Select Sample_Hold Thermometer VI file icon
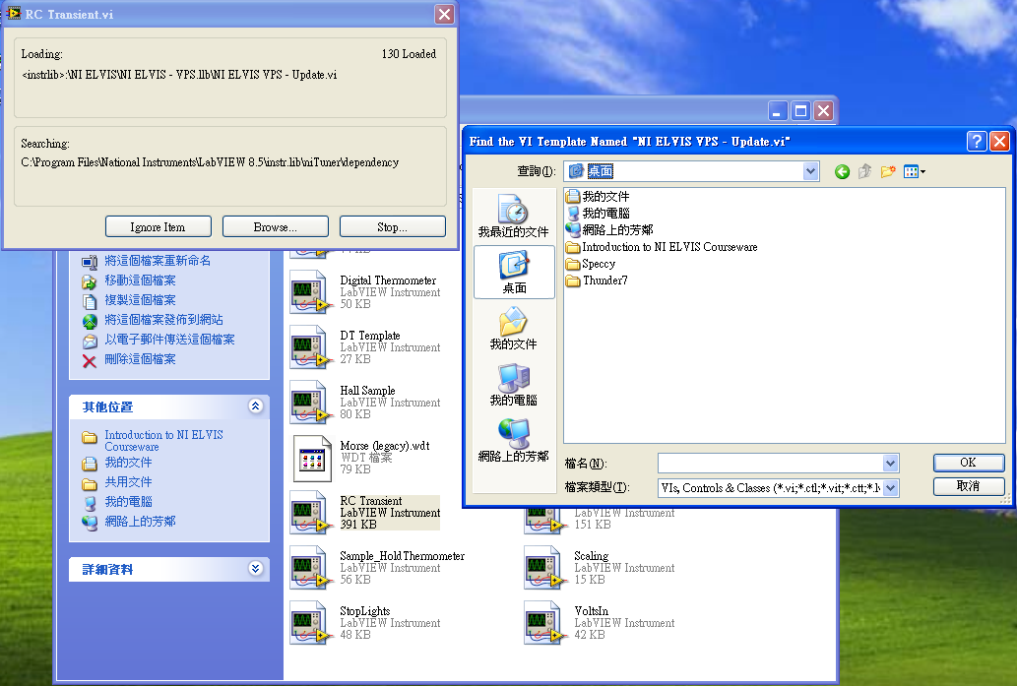Viewport: 1017px width, 686px height. (309, 567)
